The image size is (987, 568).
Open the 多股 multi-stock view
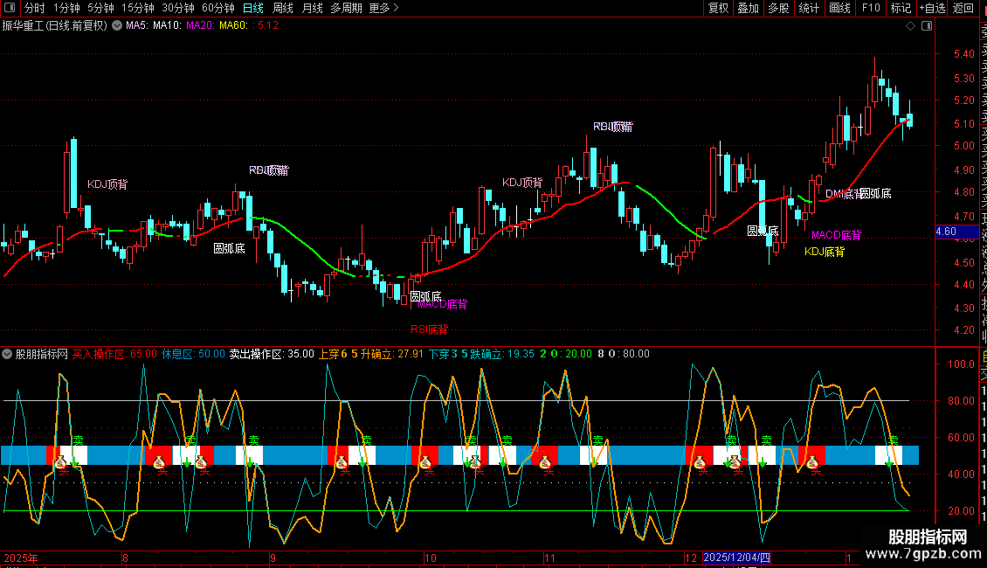[x=778, y=8]
